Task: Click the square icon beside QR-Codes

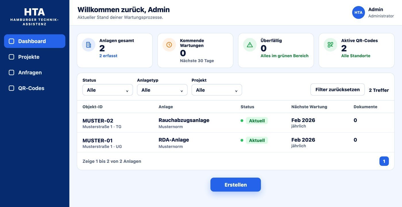Action: (x=11, y=88)
